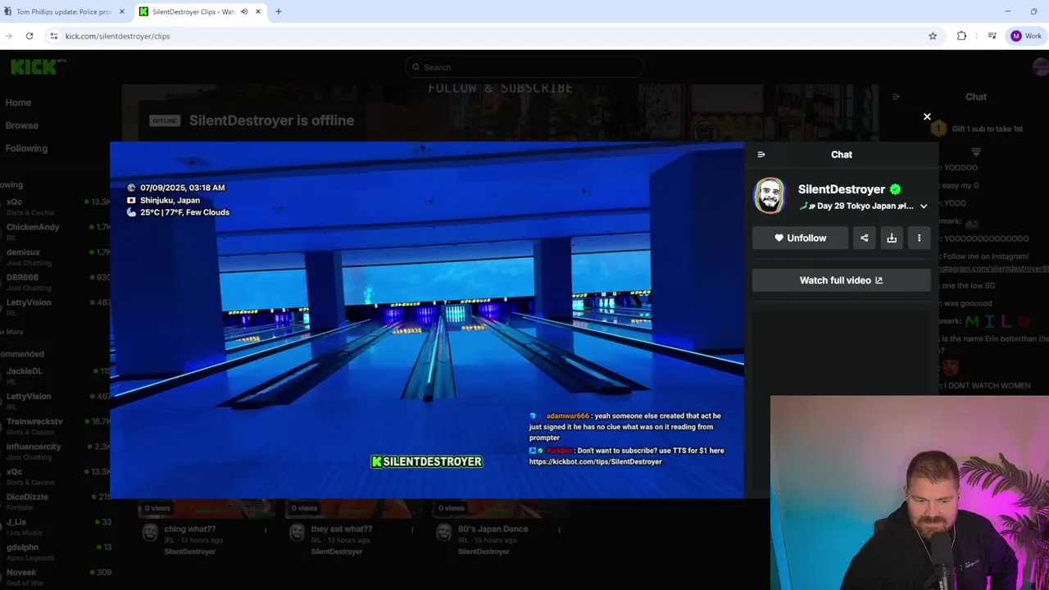The width and height of the screenshot is (1049, 590).
Task: Click the Kick logo
Action: tap(34, 67)
